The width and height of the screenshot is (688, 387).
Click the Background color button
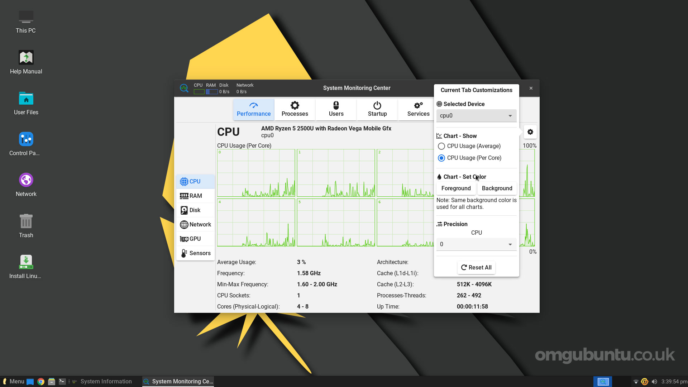pyautogui.click(x=497, y=188)
